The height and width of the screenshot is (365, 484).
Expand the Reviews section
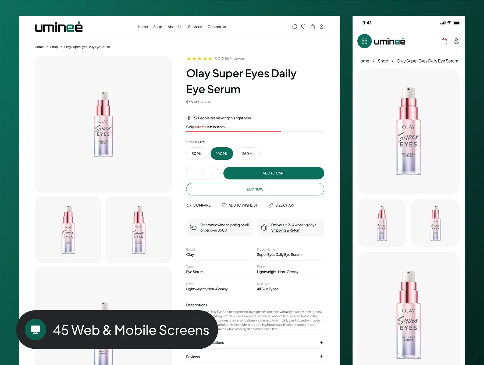tap(321, 357)
